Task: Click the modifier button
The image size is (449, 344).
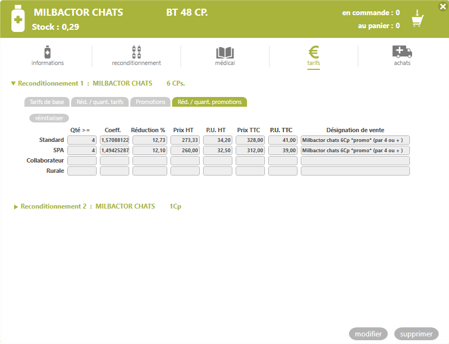Action: [x=368, y=334]
